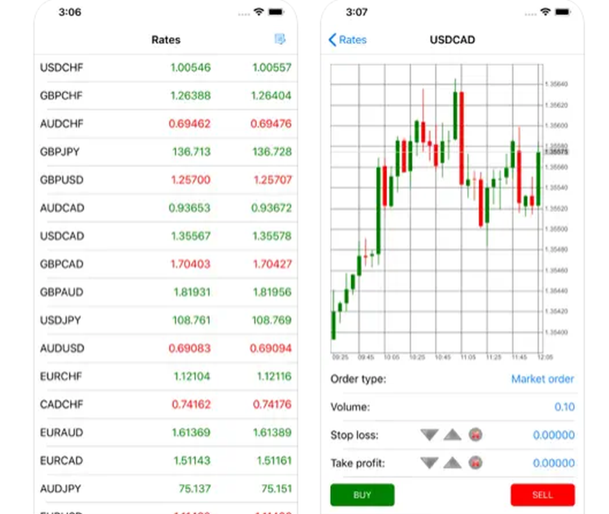Open the USDCAD rate row
Image resolution: width=609 pixels, height=514 pixels.
pyautogui.click(x=166, y=236)
